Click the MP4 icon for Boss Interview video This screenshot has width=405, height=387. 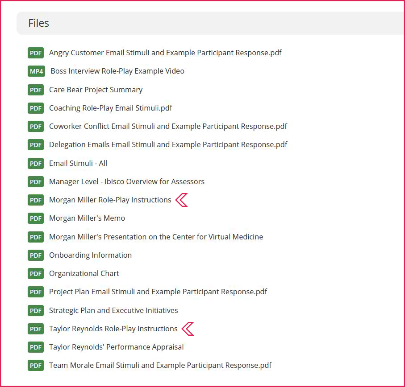36,71
